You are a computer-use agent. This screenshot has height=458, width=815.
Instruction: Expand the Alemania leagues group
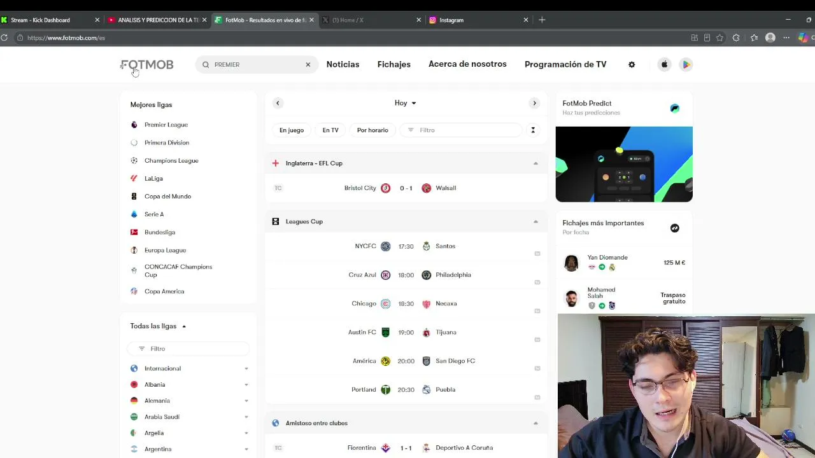(x=246, y=401)
